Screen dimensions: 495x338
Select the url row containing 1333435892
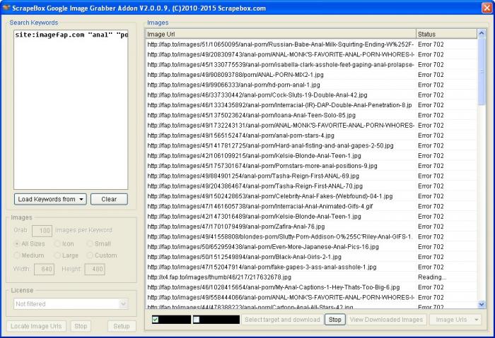(311, 105)
